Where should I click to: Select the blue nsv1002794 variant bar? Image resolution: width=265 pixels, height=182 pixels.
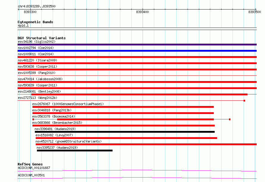(137, 51)
